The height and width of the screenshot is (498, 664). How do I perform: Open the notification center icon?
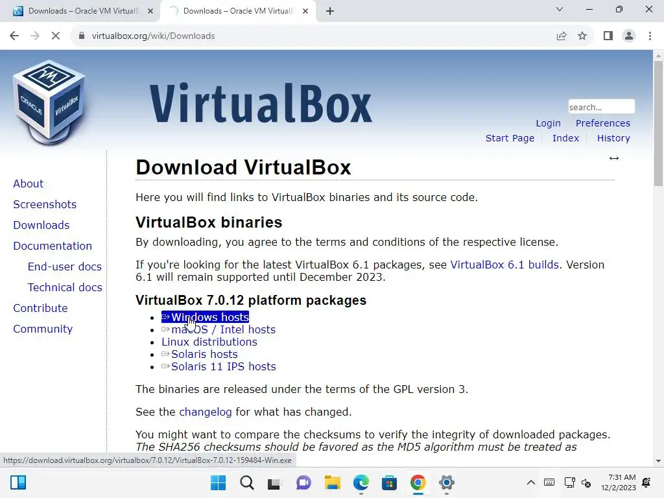pos(646,482)
